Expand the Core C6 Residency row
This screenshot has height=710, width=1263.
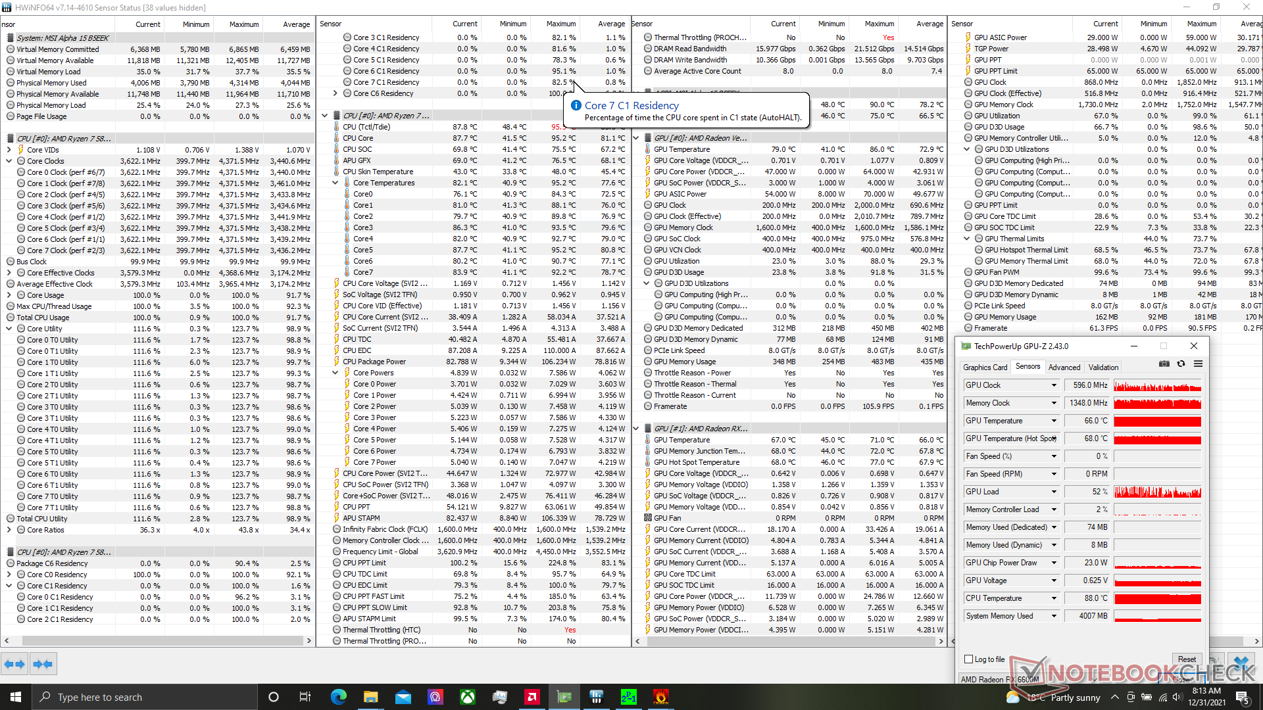pyautogui.click(x=335, y=93)
